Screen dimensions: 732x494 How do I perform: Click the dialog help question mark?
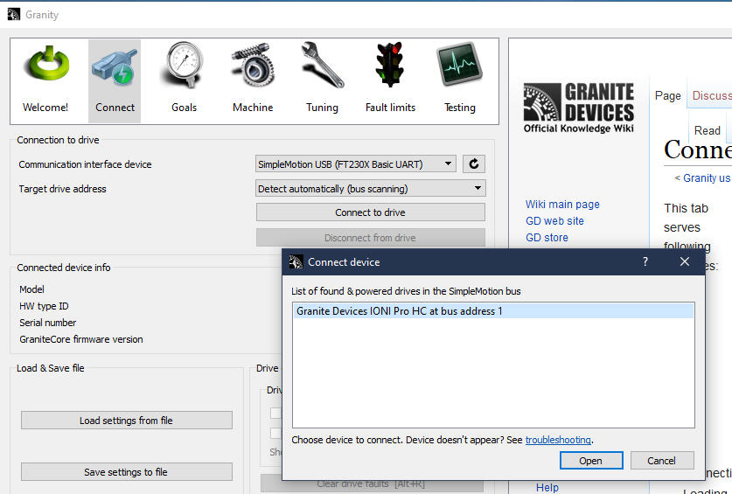tap(645, 261)
